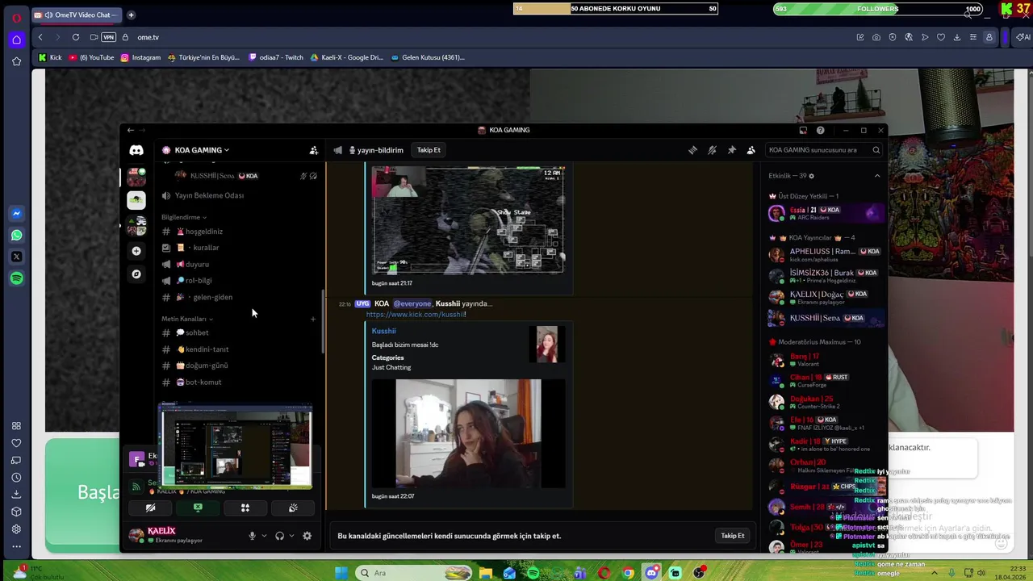Open Opera snapshot camera icon
Image resolution: width=1033 pixels, height=581 pixels.
(x=876, y=37)
